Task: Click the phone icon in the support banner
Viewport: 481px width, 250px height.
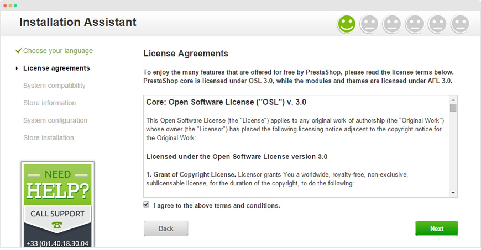Action: pos(57,225)
